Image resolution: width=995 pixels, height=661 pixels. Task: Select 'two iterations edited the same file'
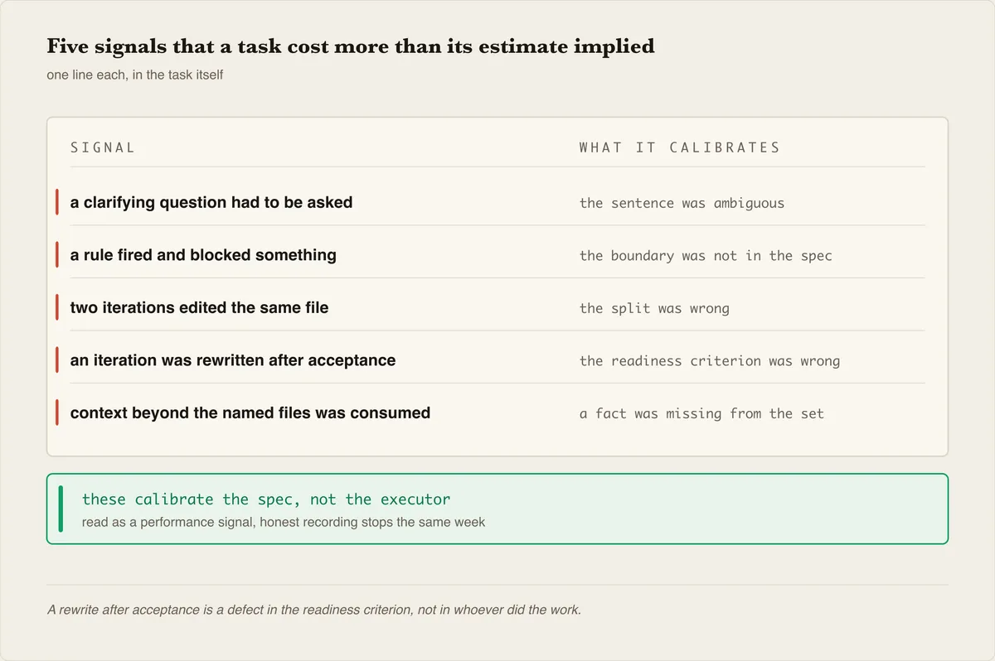pos(199,307)
